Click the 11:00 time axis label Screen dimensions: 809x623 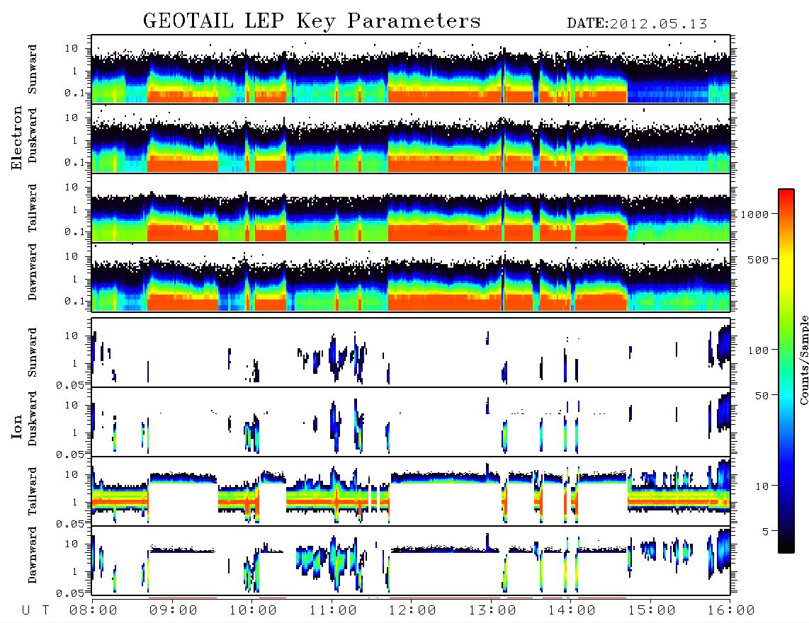333,611
